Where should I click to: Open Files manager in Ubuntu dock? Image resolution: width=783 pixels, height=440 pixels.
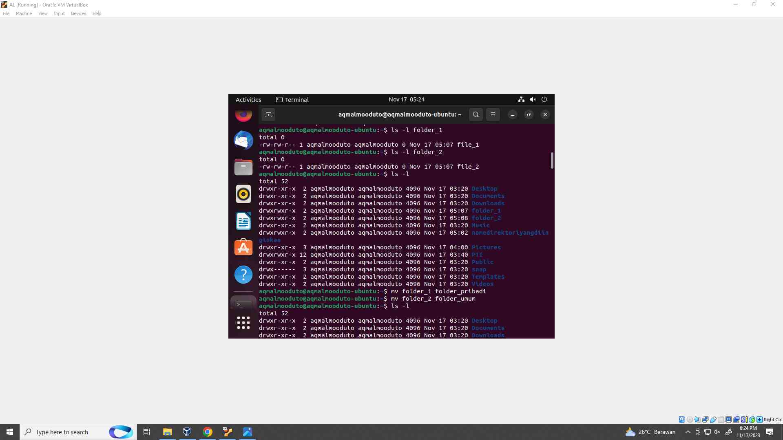(x=243, y=167)
